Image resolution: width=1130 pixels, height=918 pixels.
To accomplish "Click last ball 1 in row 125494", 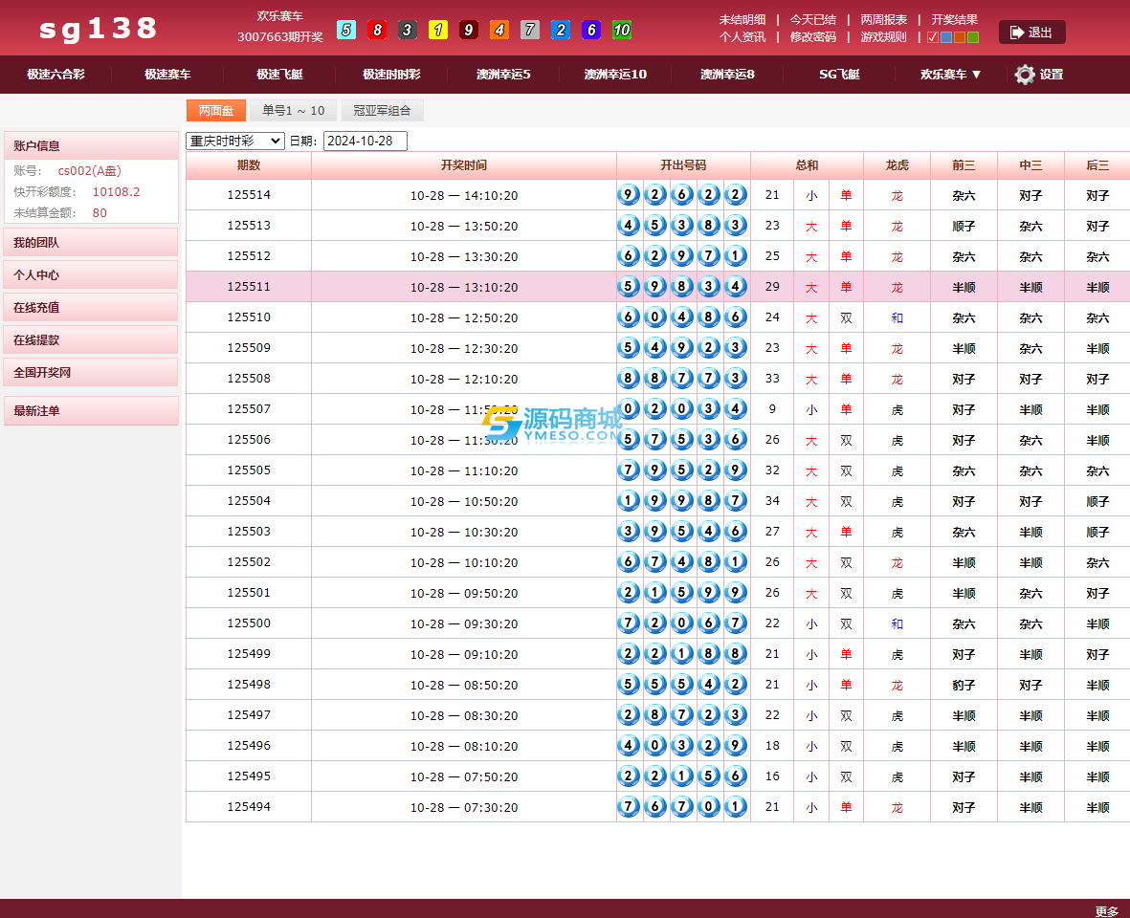I will [x=735, y=806].
